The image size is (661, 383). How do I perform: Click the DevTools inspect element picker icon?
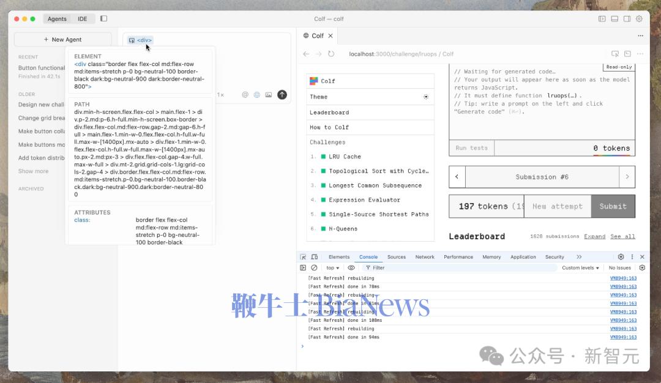coord(303,257)
